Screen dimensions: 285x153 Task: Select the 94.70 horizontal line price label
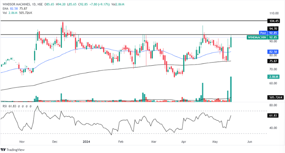tap(273, 28)
